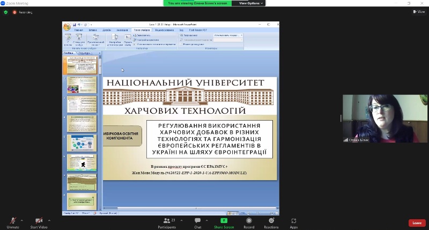
Task: Open Apps in Zoom toolbar
Action: [x=293, y=223]
